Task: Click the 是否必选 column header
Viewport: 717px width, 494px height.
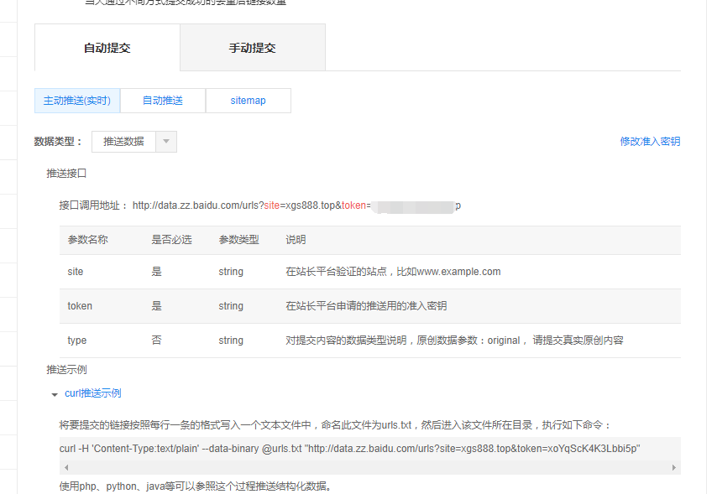Action: click(x=171, y=240)
